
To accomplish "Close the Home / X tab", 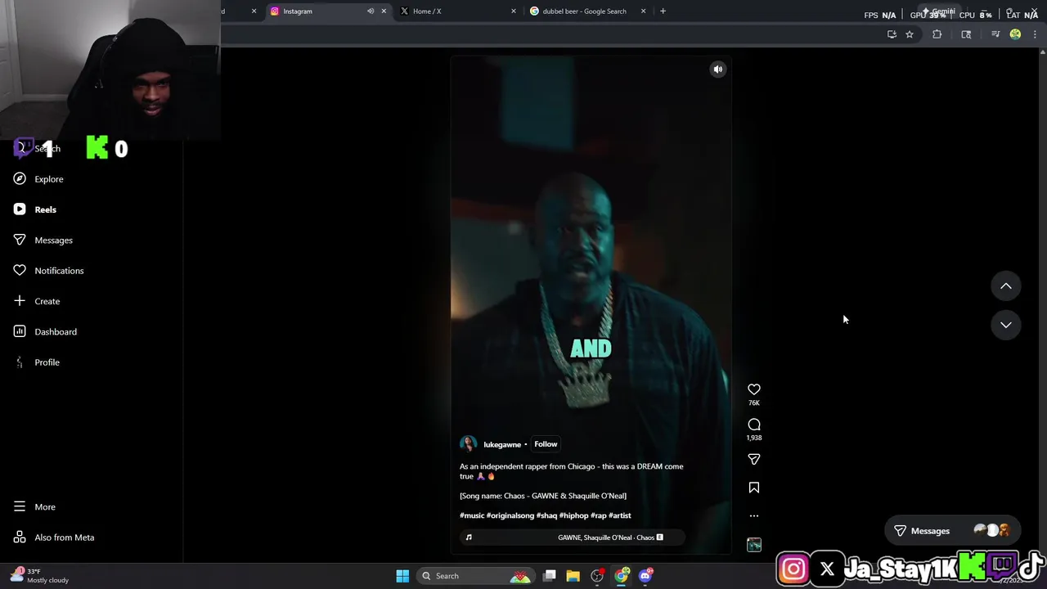I will (514, 11).
